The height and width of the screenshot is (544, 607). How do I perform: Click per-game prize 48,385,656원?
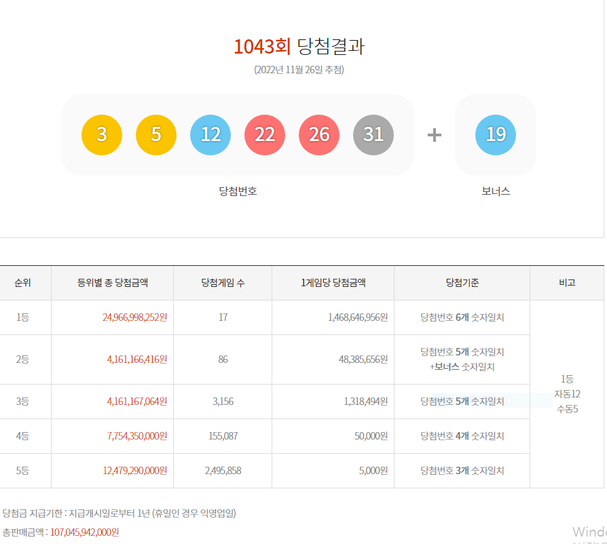pos(363,360)
